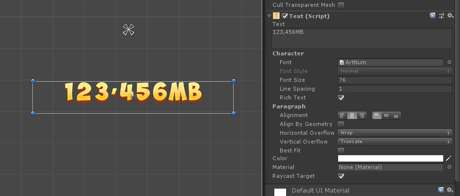
Task: Click the Text (Script) header label
Action: tap(309, 16)
